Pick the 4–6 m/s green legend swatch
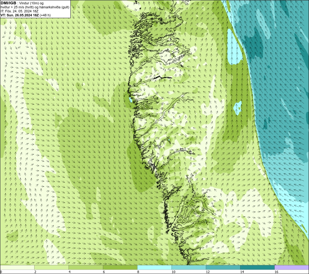309x274 pixels. click(x=86, y=267)
